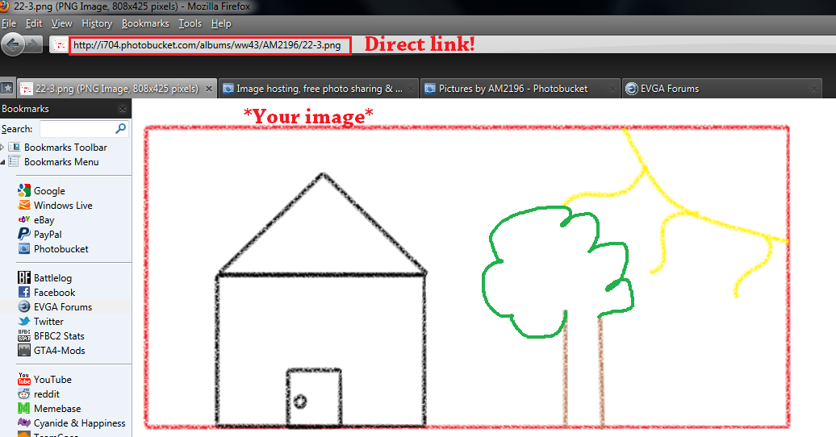
Task: Open the Tools menu
Action: coord(190,24)
